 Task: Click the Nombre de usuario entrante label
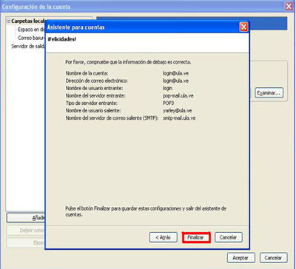94,88
